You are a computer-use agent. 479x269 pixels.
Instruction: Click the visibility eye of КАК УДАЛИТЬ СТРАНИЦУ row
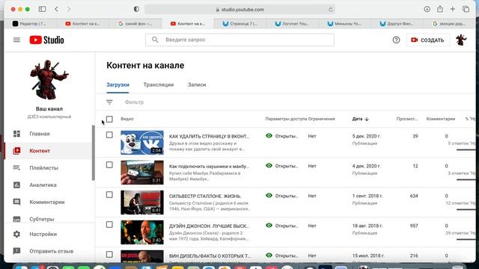[x=269, y=136]
